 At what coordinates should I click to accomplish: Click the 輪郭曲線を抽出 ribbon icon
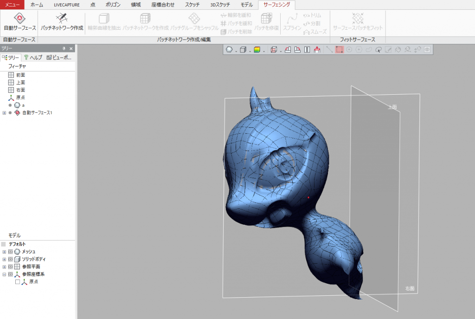pyautogui.click(x=104, y=18)
